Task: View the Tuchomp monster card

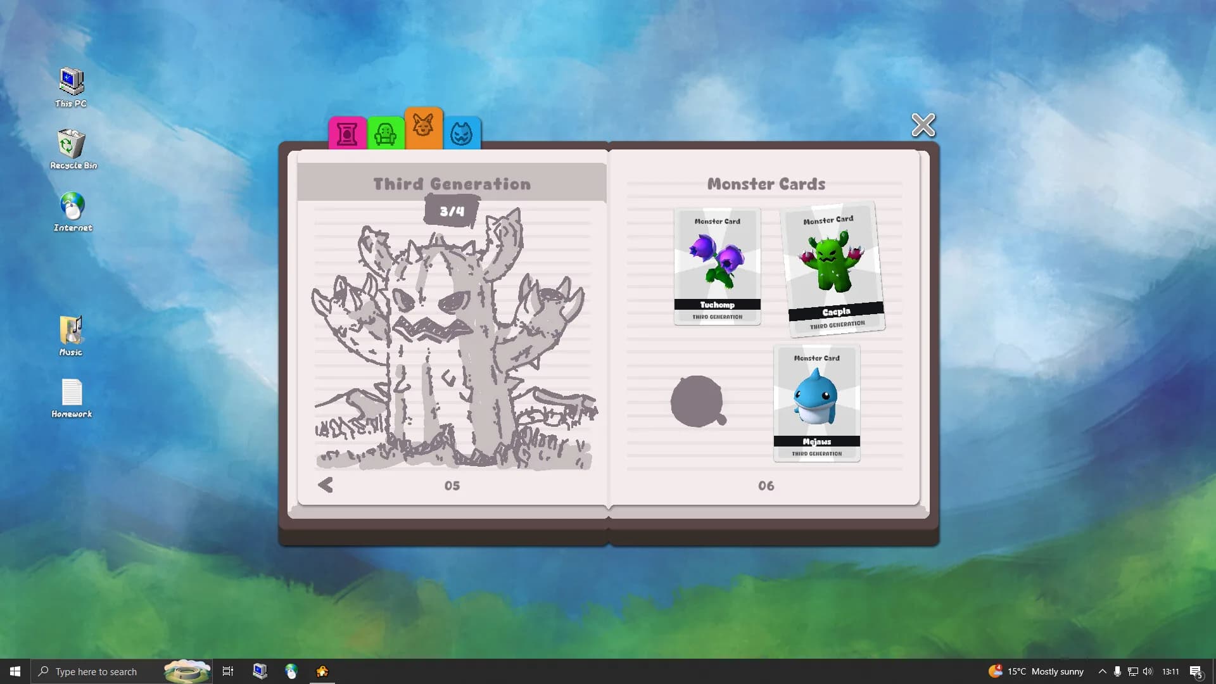Action: click(717, 267)
